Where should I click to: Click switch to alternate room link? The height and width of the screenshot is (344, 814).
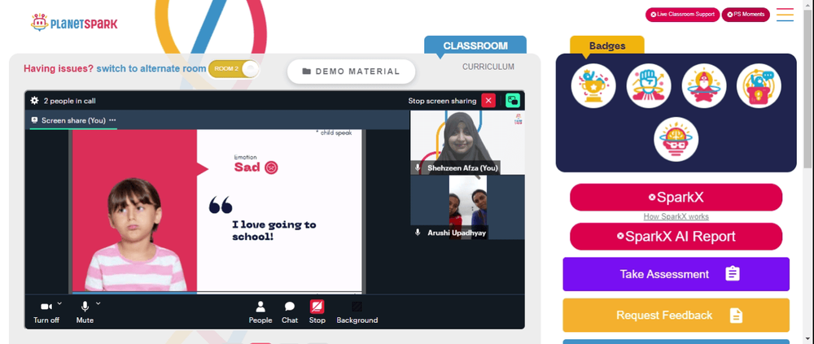[x=151, y=68]
